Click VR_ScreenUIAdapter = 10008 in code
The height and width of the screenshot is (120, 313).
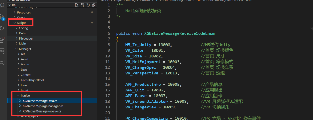click(x=157, y=102)
